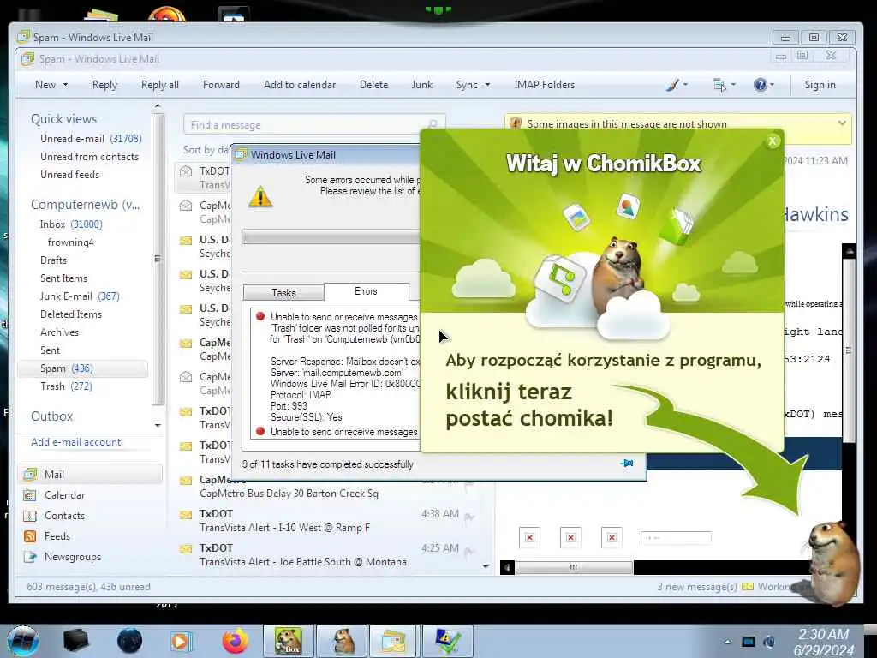Select Unread from contacts view
This screenshot has height=658, width=877.
(89, 157)
